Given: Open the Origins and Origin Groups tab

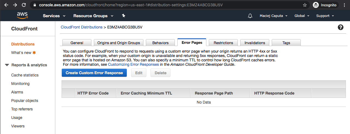Looking at the screenshot, I should (118, 43).
